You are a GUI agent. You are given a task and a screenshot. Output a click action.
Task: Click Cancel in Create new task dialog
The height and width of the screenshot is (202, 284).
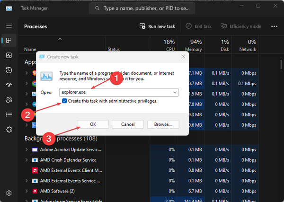128,124
